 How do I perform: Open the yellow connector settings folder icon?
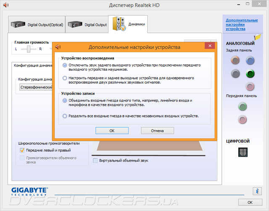pyautogui.click(x=258, y=37)
